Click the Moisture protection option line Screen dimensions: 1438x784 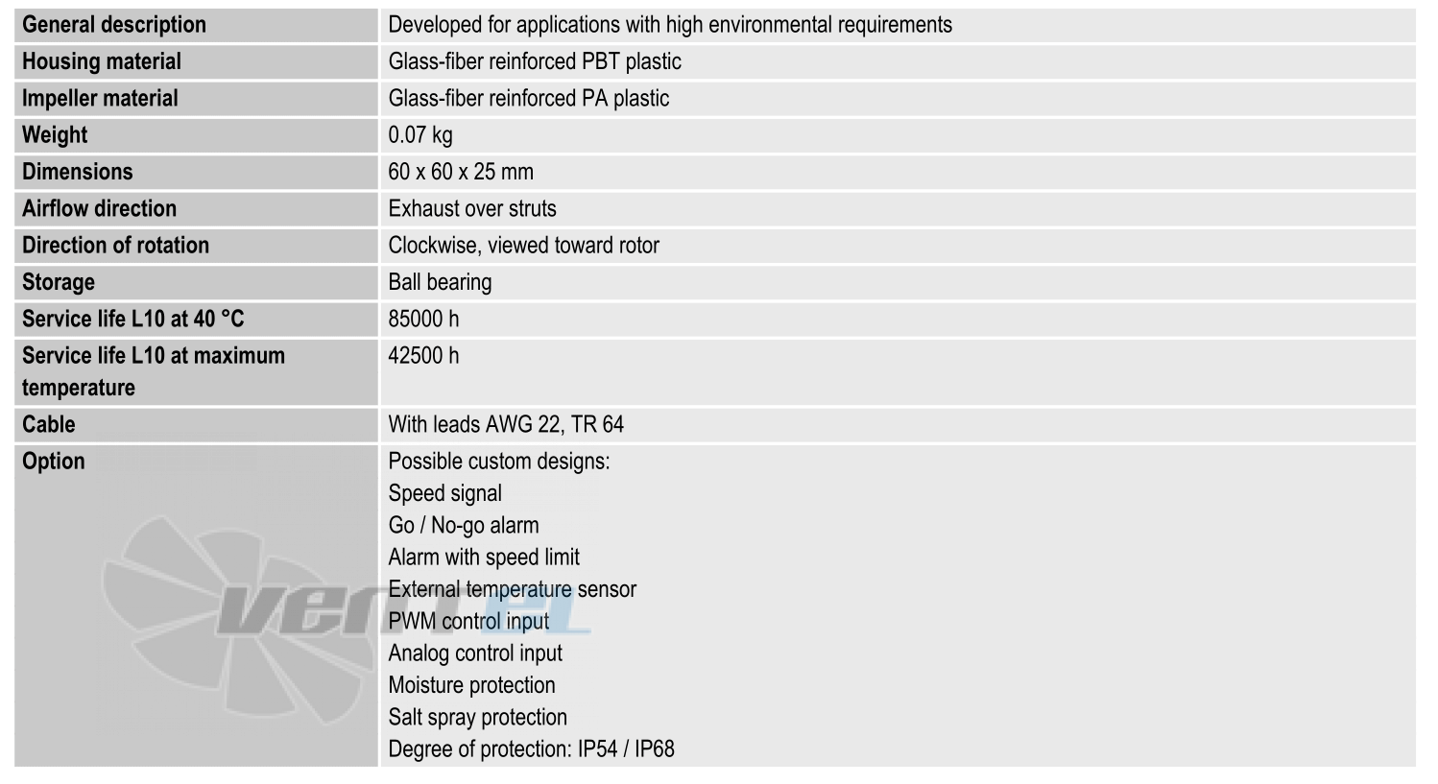471,685
